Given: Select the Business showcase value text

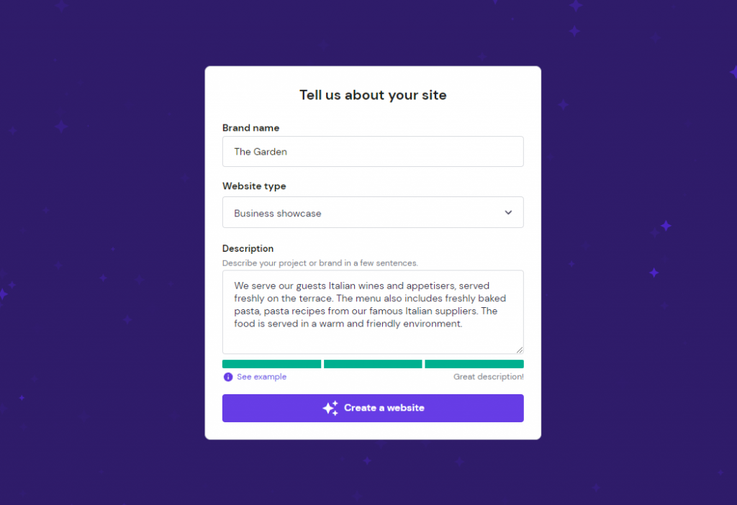Looking at the screenshot, I should pos(277,213).
